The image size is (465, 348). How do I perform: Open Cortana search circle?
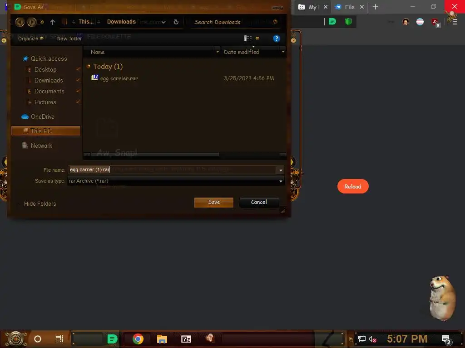(x=37, y=339)
